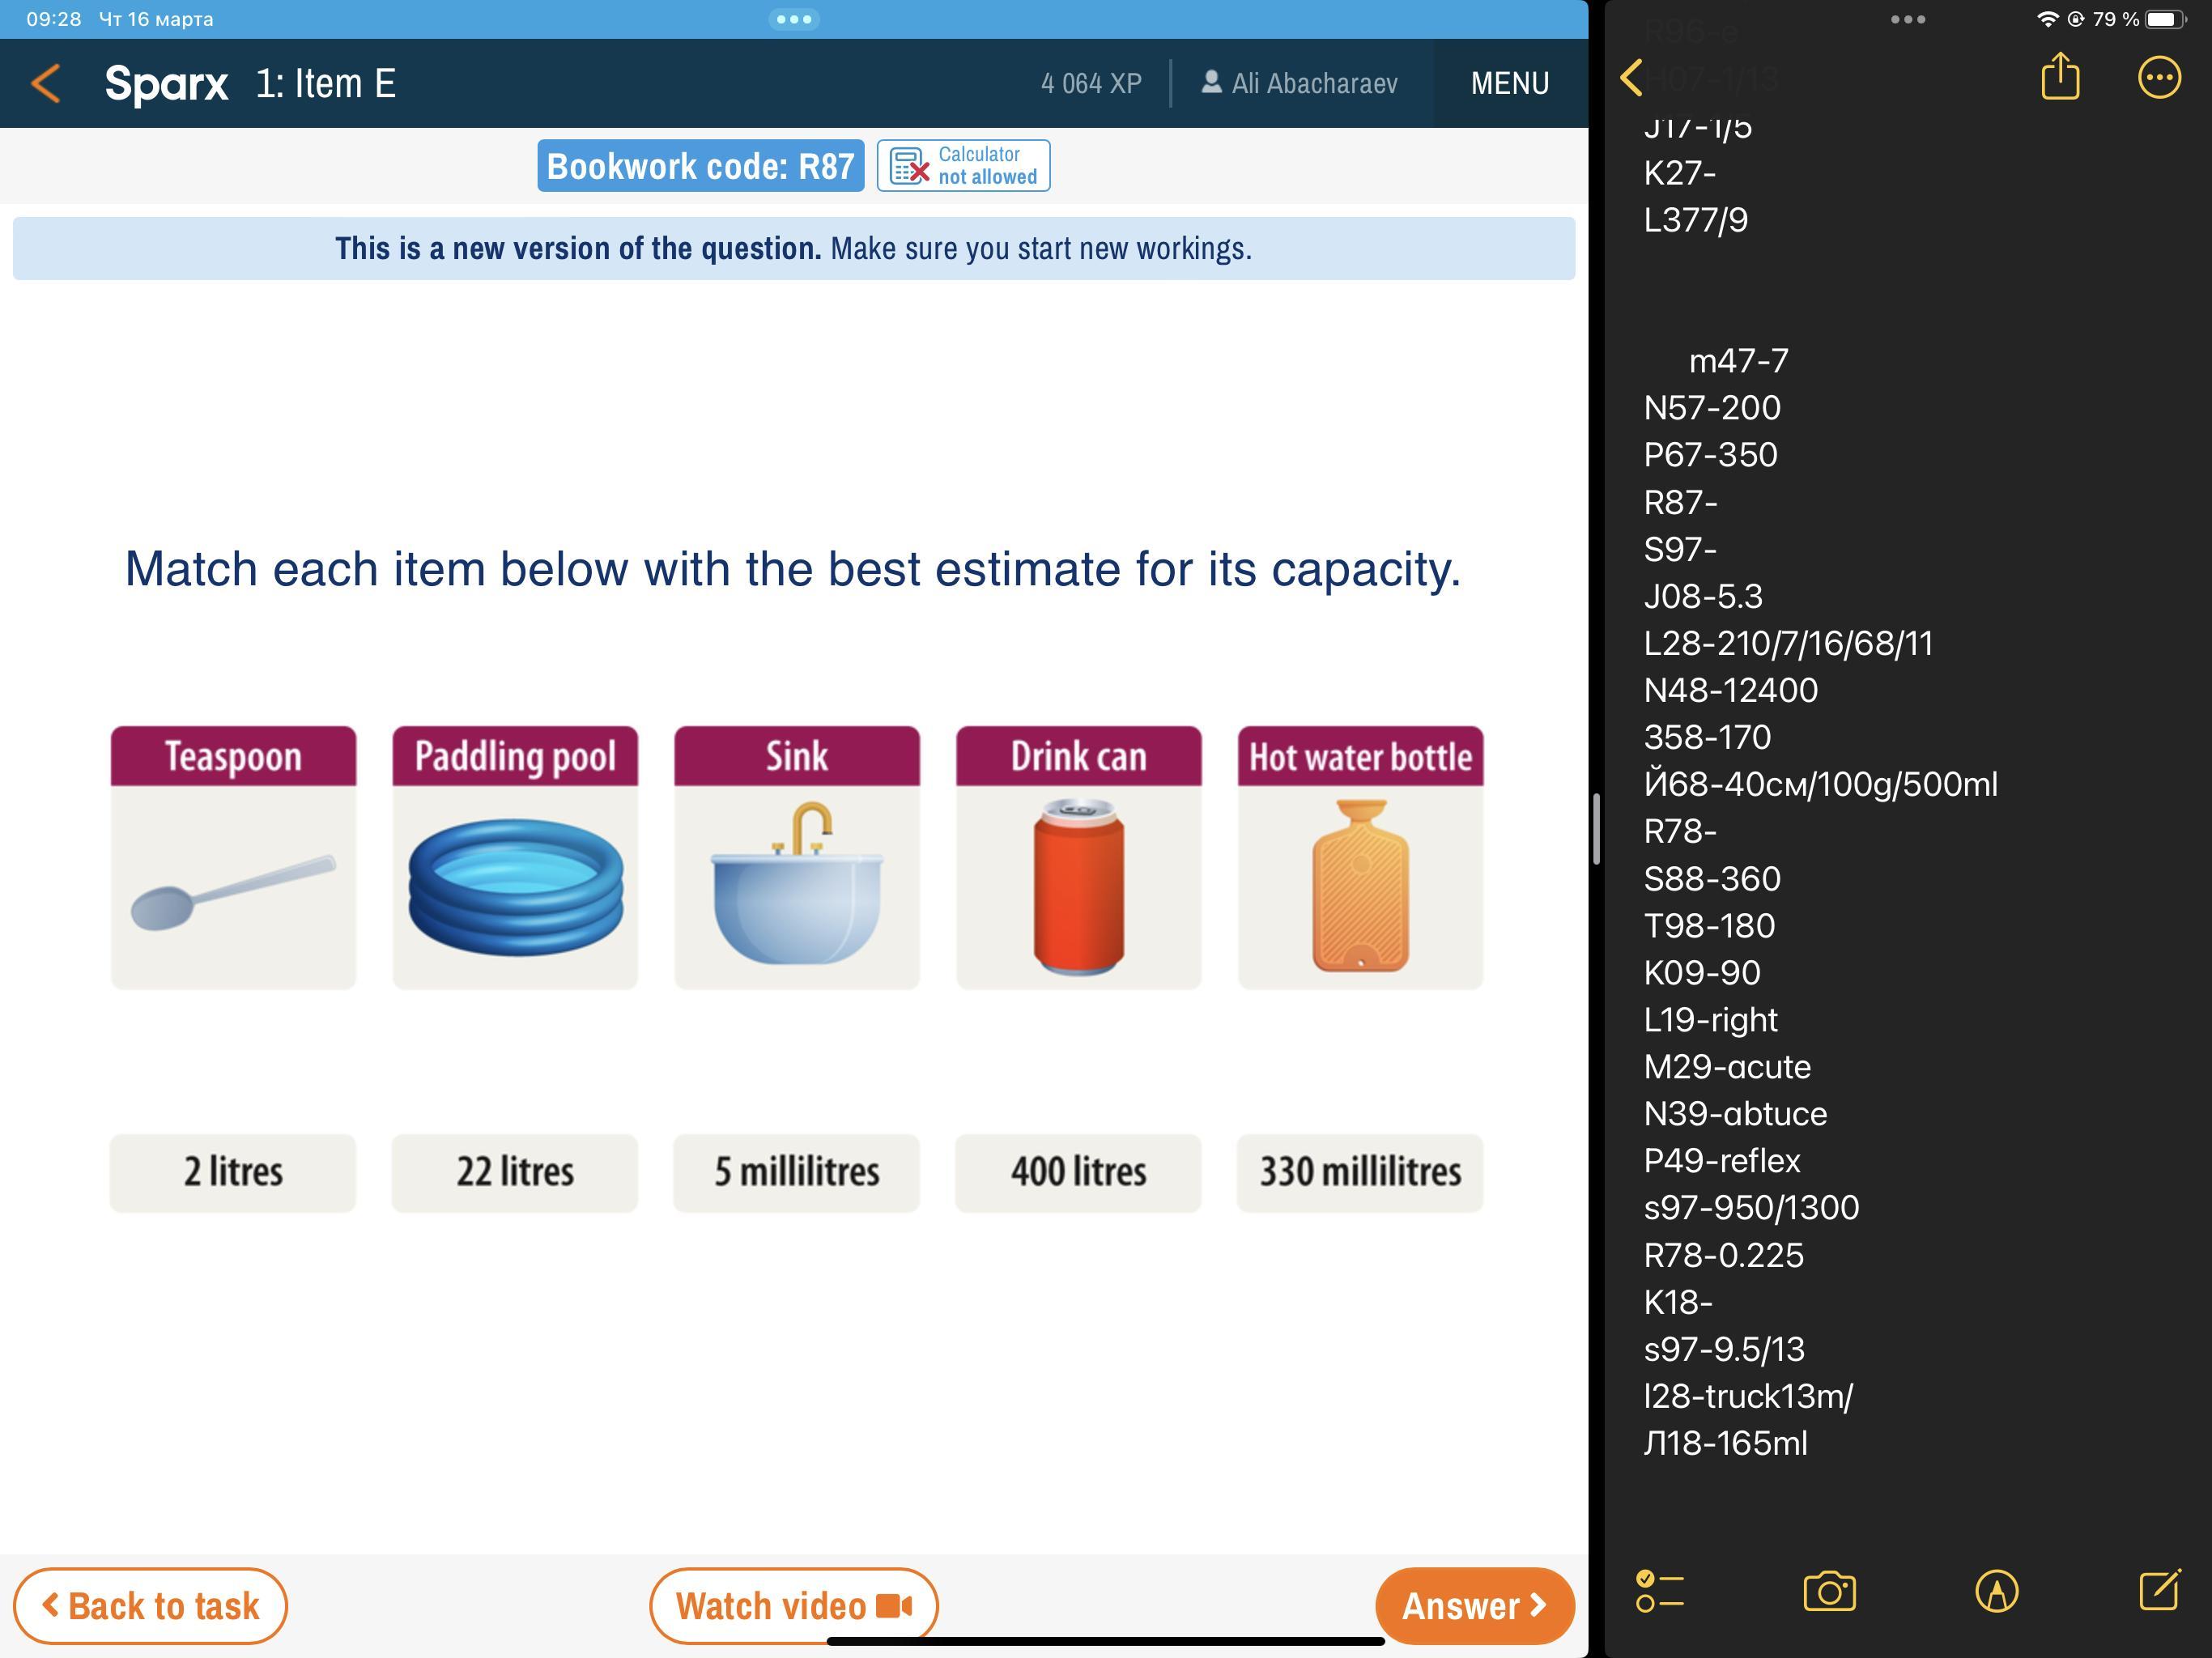Tap the Calculator not allowed indicator
Viewport: 2212px width, 1658px height.
pos(963,166)
